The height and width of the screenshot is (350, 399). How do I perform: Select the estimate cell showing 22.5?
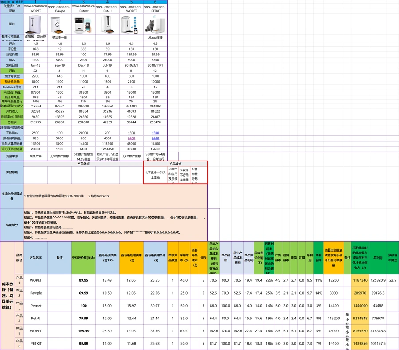point(393,280)
